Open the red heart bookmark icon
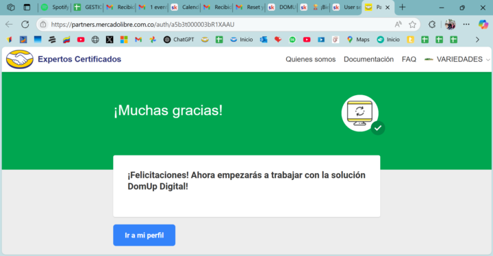This screenshot has width=493, height=256. pyautogui.click(x=278, y=40)
